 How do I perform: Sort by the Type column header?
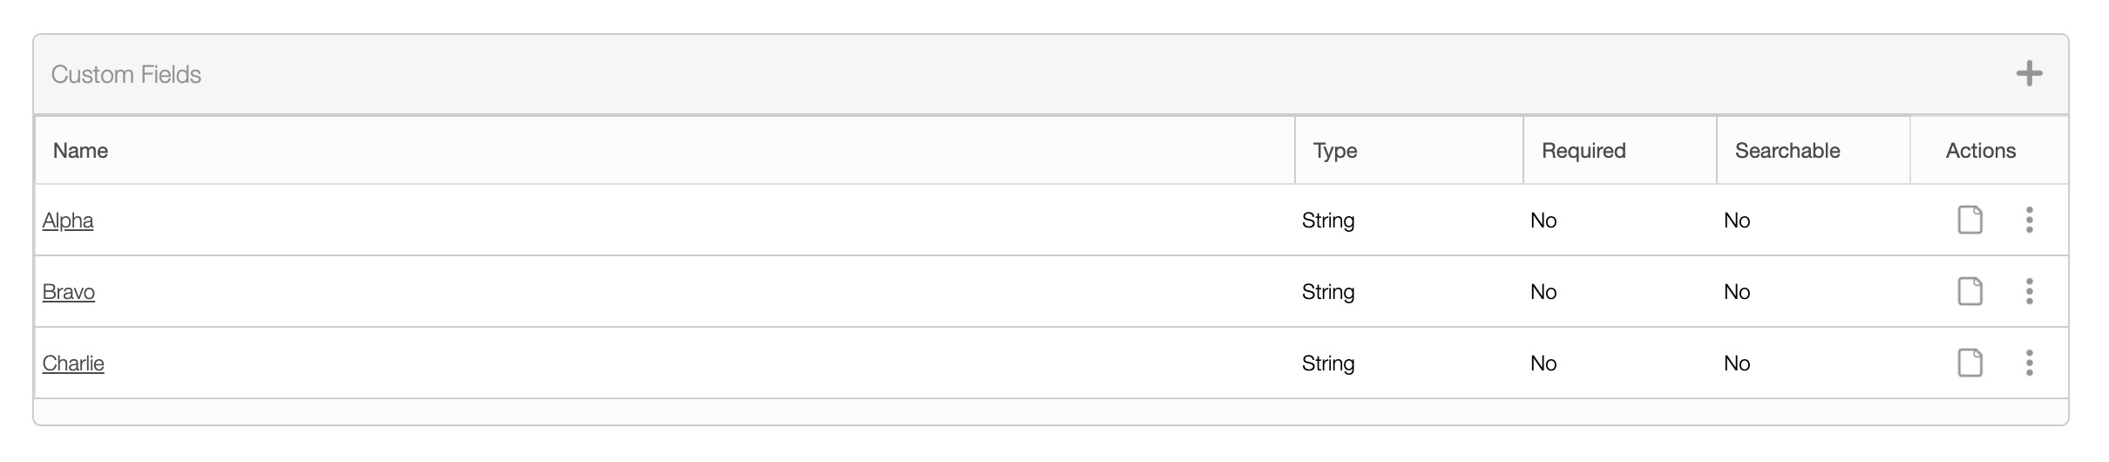coord(1335,151)
